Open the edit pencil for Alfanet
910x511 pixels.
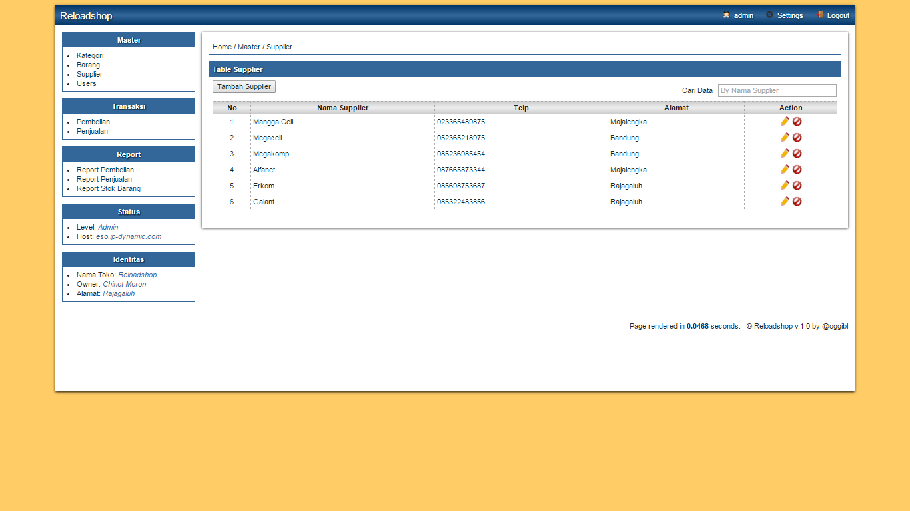(x=785, y=170)
